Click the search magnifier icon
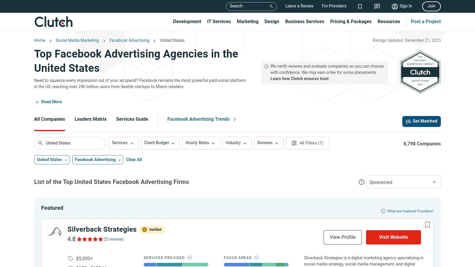Image resolution: width=475 pixels, height=267 pixels. pyautogui.click(x=270, y=6)
